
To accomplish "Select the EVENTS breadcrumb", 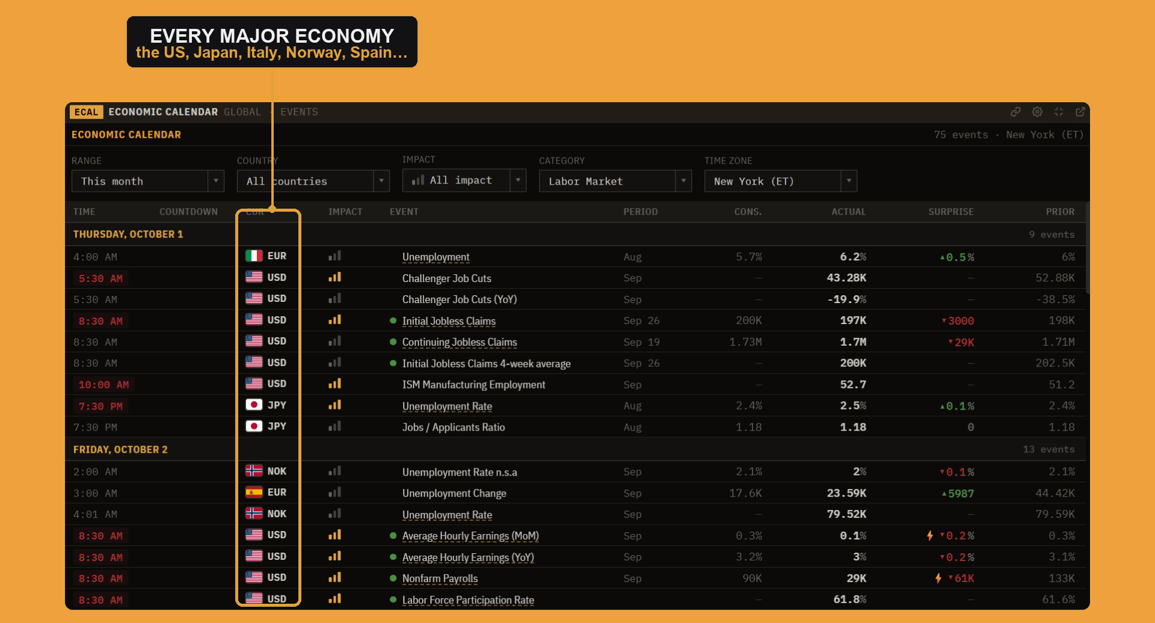I will pyautogui.click(x=299, y=112).
